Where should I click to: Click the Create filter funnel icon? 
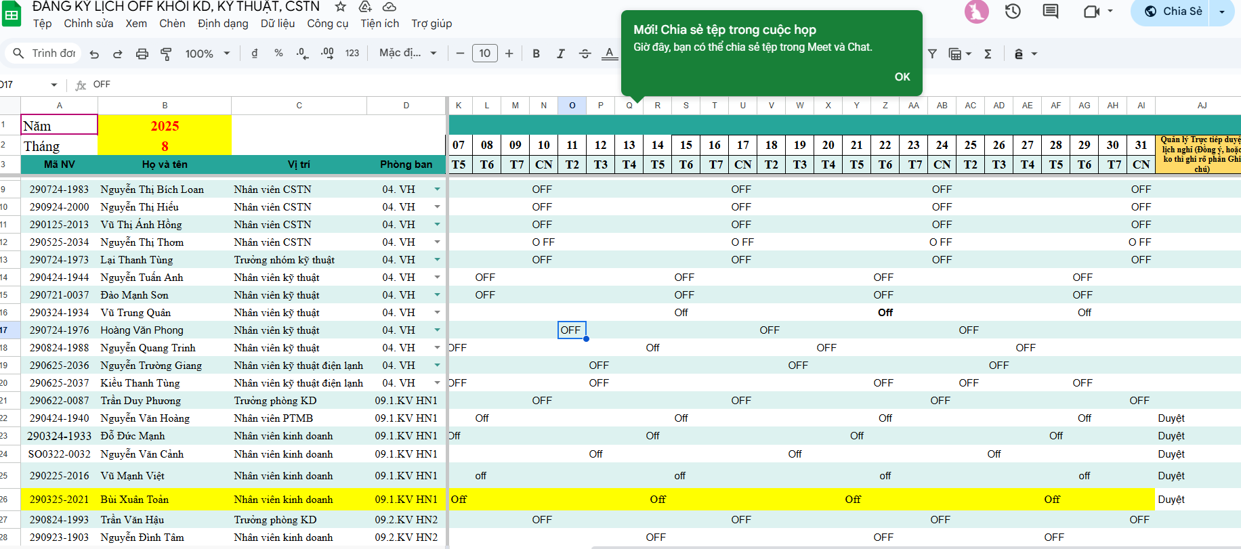point(932,54)
